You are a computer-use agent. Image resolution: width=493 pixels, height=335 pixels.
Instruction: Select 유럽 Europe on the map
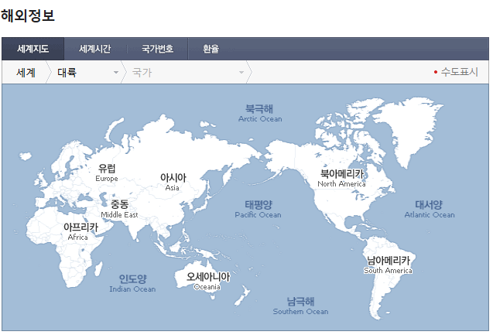pos(107,173)
